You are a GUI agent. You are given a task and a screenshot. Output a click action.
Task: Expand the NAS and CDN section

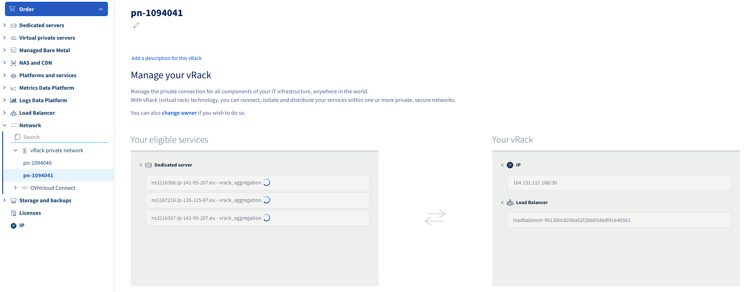4,63
